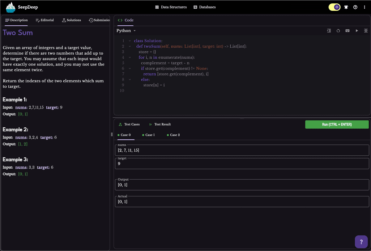Viewport: 371px width, 251px height.
Task: Click the align-center format icon in editor toolbar
Action: coord(366,31)
